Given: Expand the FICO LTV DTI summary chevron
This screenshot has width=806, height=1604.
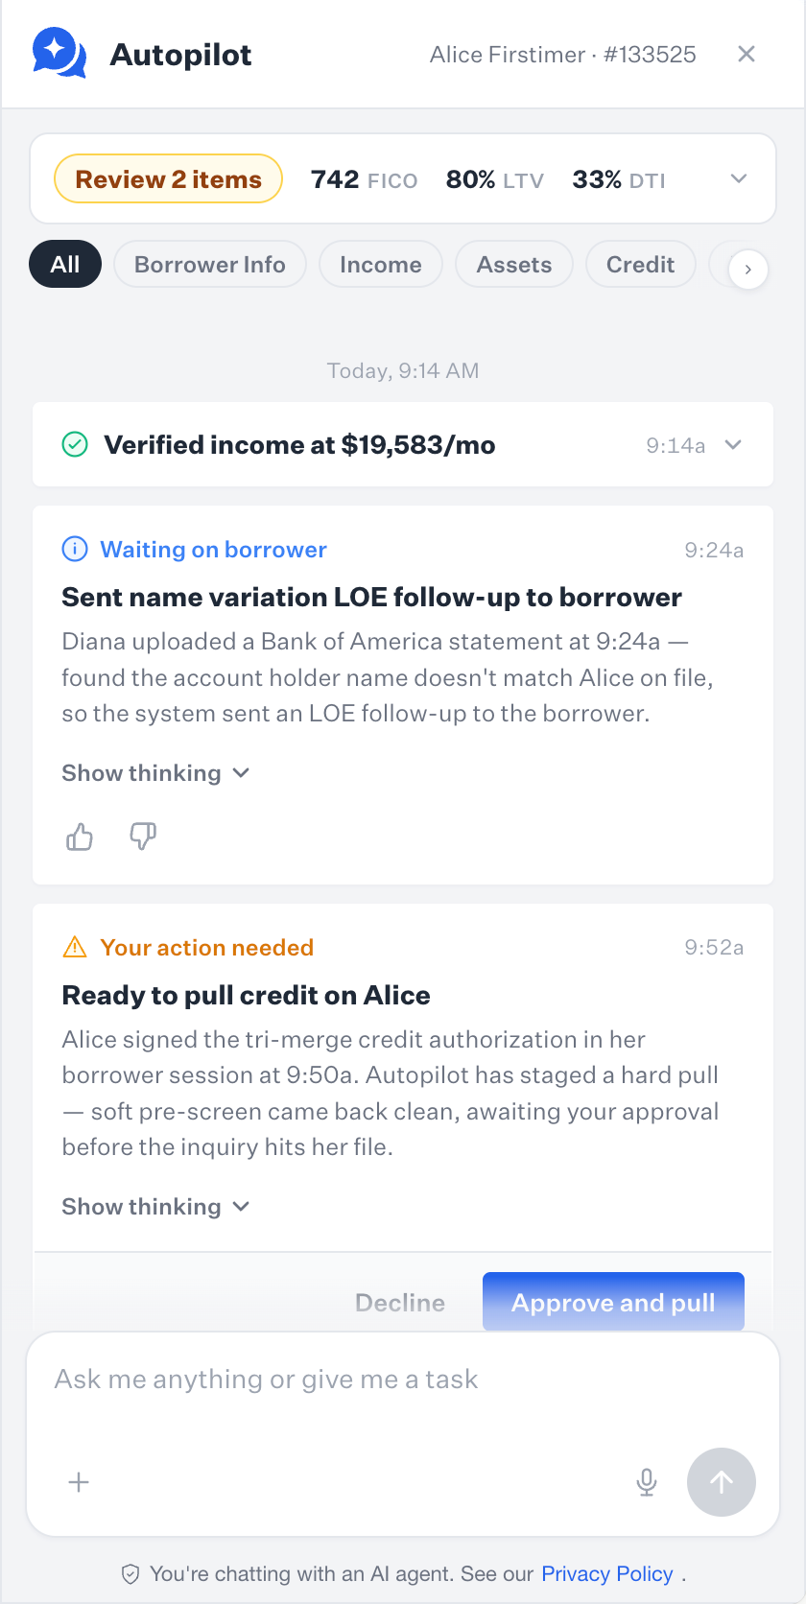Looking at the screenshot, I should tap(739, 179).
